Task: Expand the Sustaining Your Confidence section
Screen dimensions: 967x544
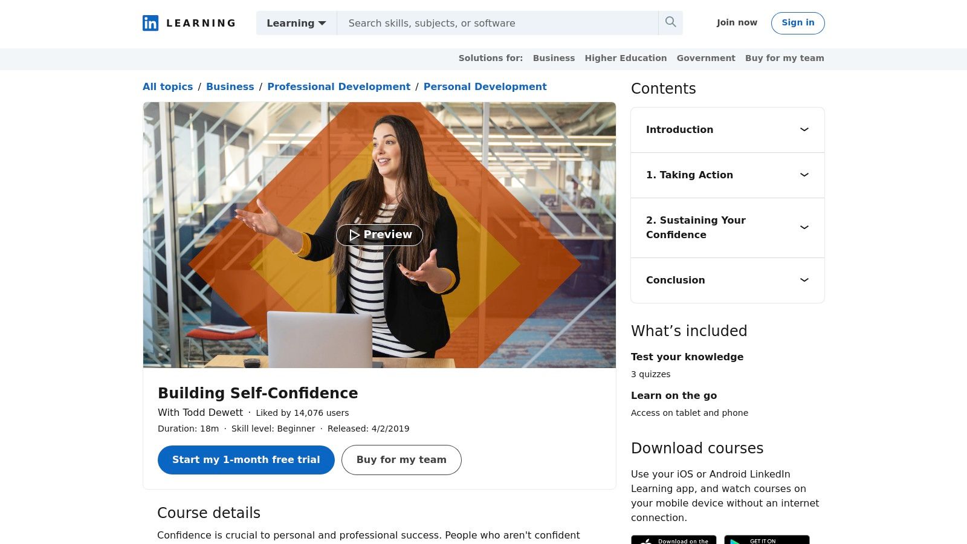Action: coord(804,228)
